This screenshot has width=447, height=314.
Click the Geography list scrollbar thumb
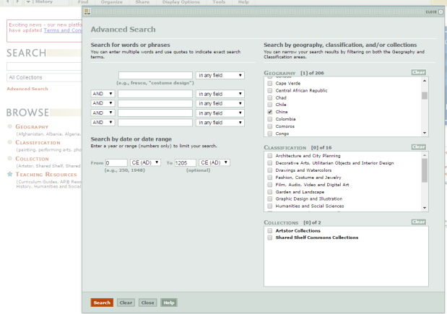(425, 95)
